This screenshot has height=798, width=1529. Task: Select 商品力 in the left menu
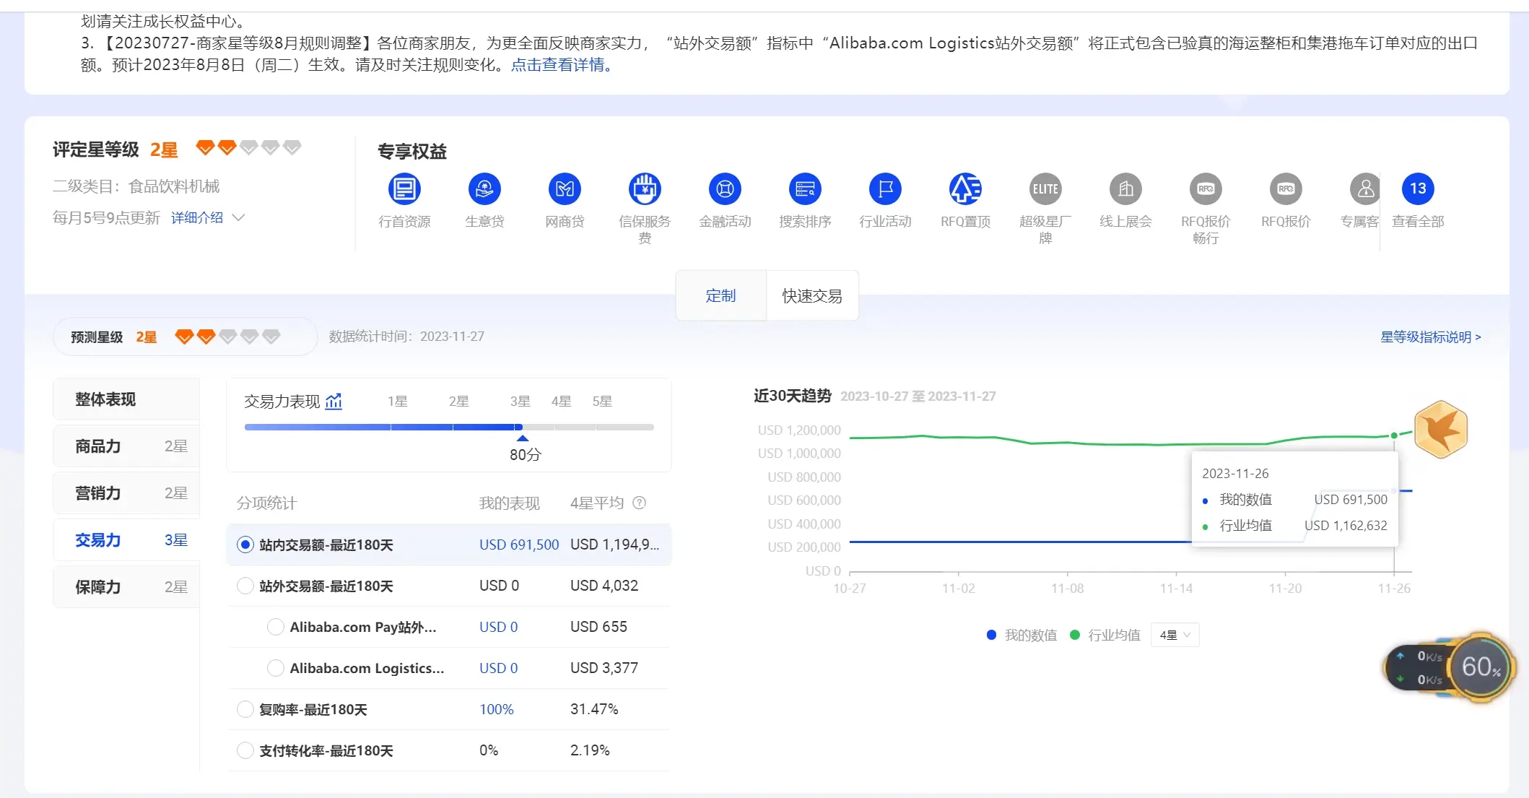coord(126,446)
